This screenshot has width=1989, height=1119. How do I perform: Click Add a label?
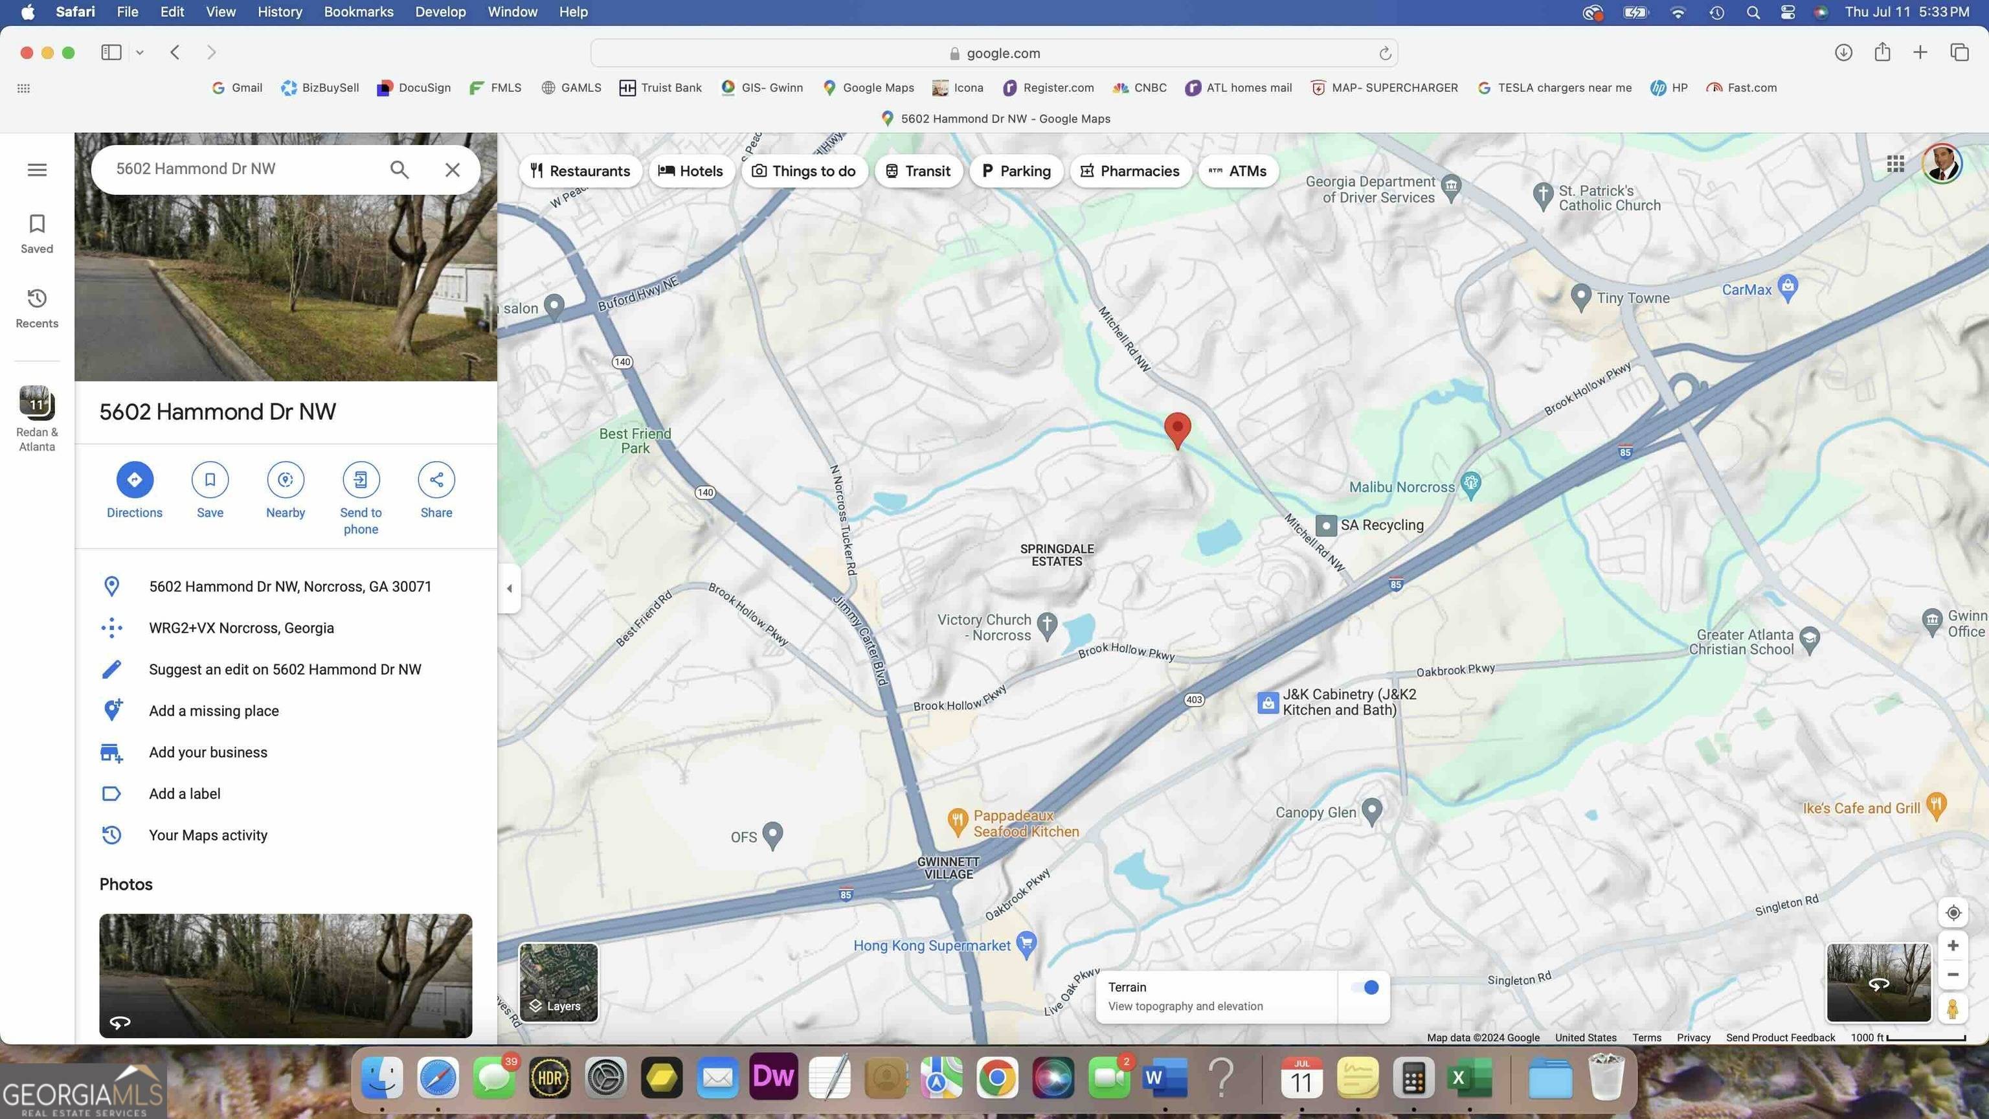286,793
